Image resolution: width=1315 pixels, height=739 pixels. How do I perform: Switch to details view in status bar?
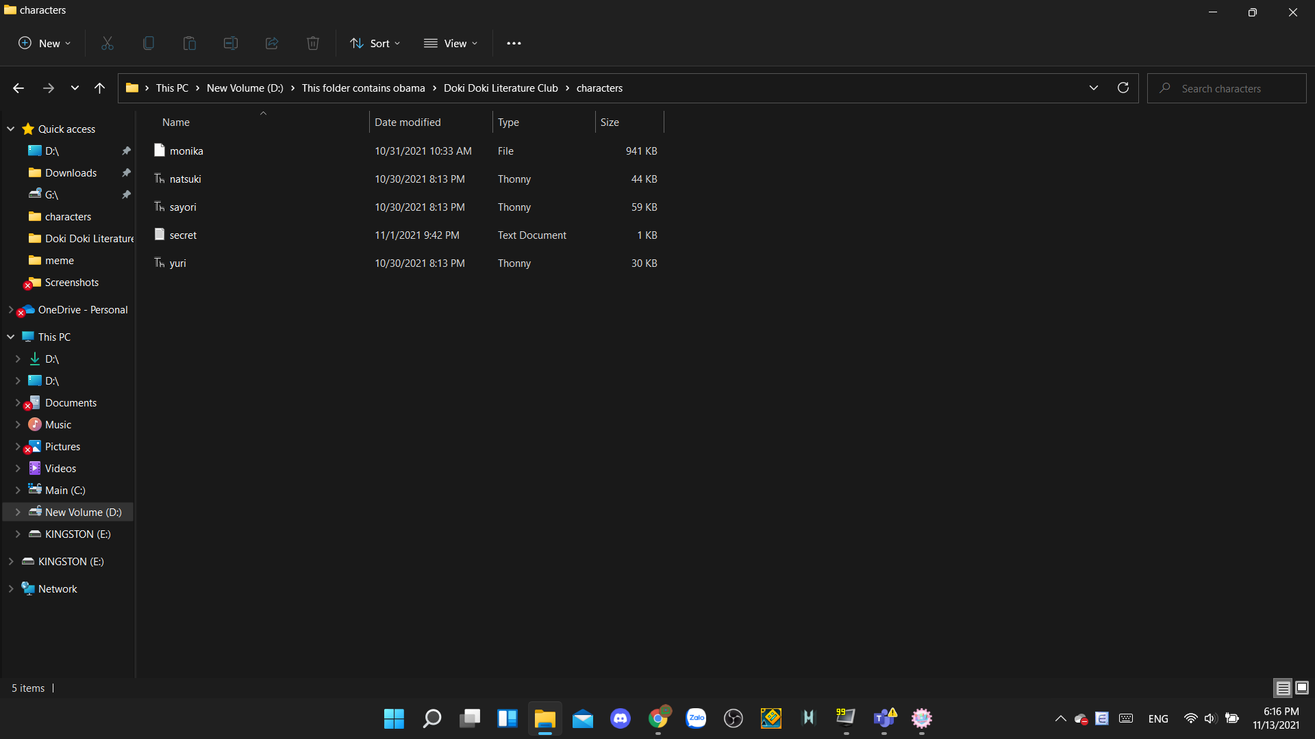[x=1282, y=688]
